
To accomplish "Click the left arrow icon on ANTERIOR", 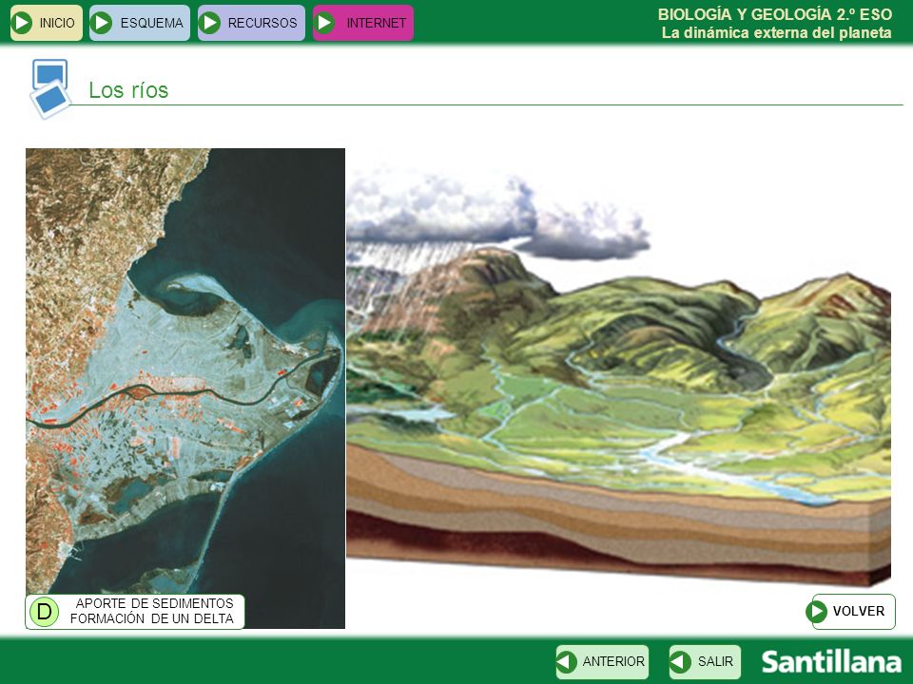I will [x=567, y=662].
